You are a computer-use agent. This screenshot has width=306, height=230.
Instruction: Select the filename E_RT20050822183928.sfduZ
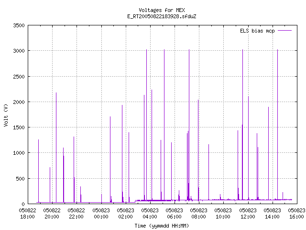tap(162, 16)
